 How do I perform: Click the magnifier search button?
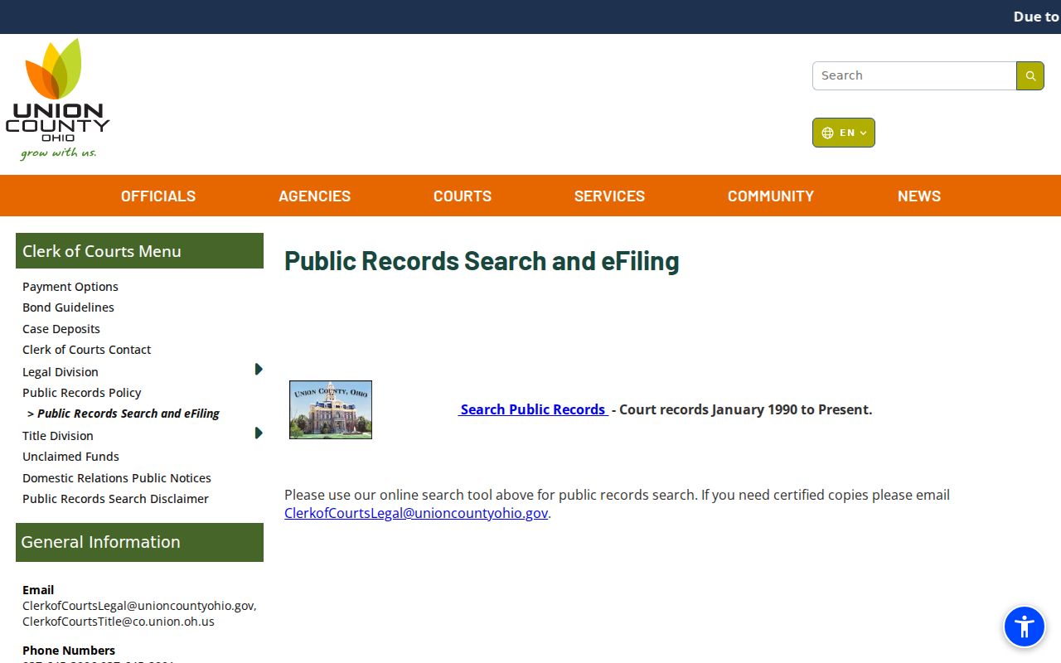point(1030,75)
